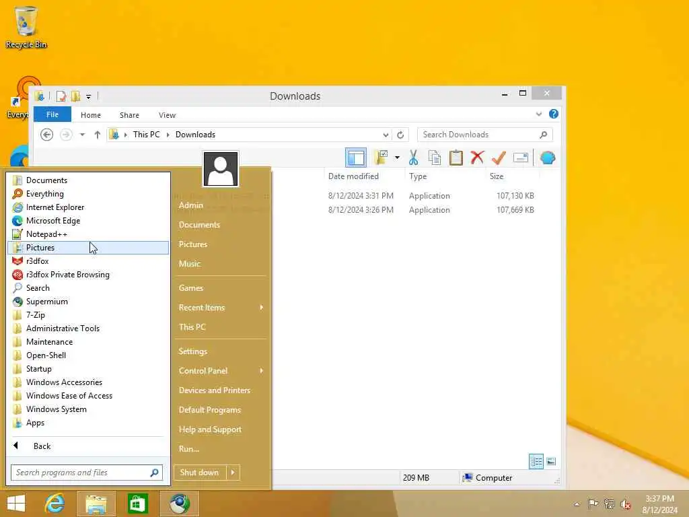Open Search in start menu list
The height and width of the screenshot is (517, 689).
pyautogui.click(x=88, y=288)
